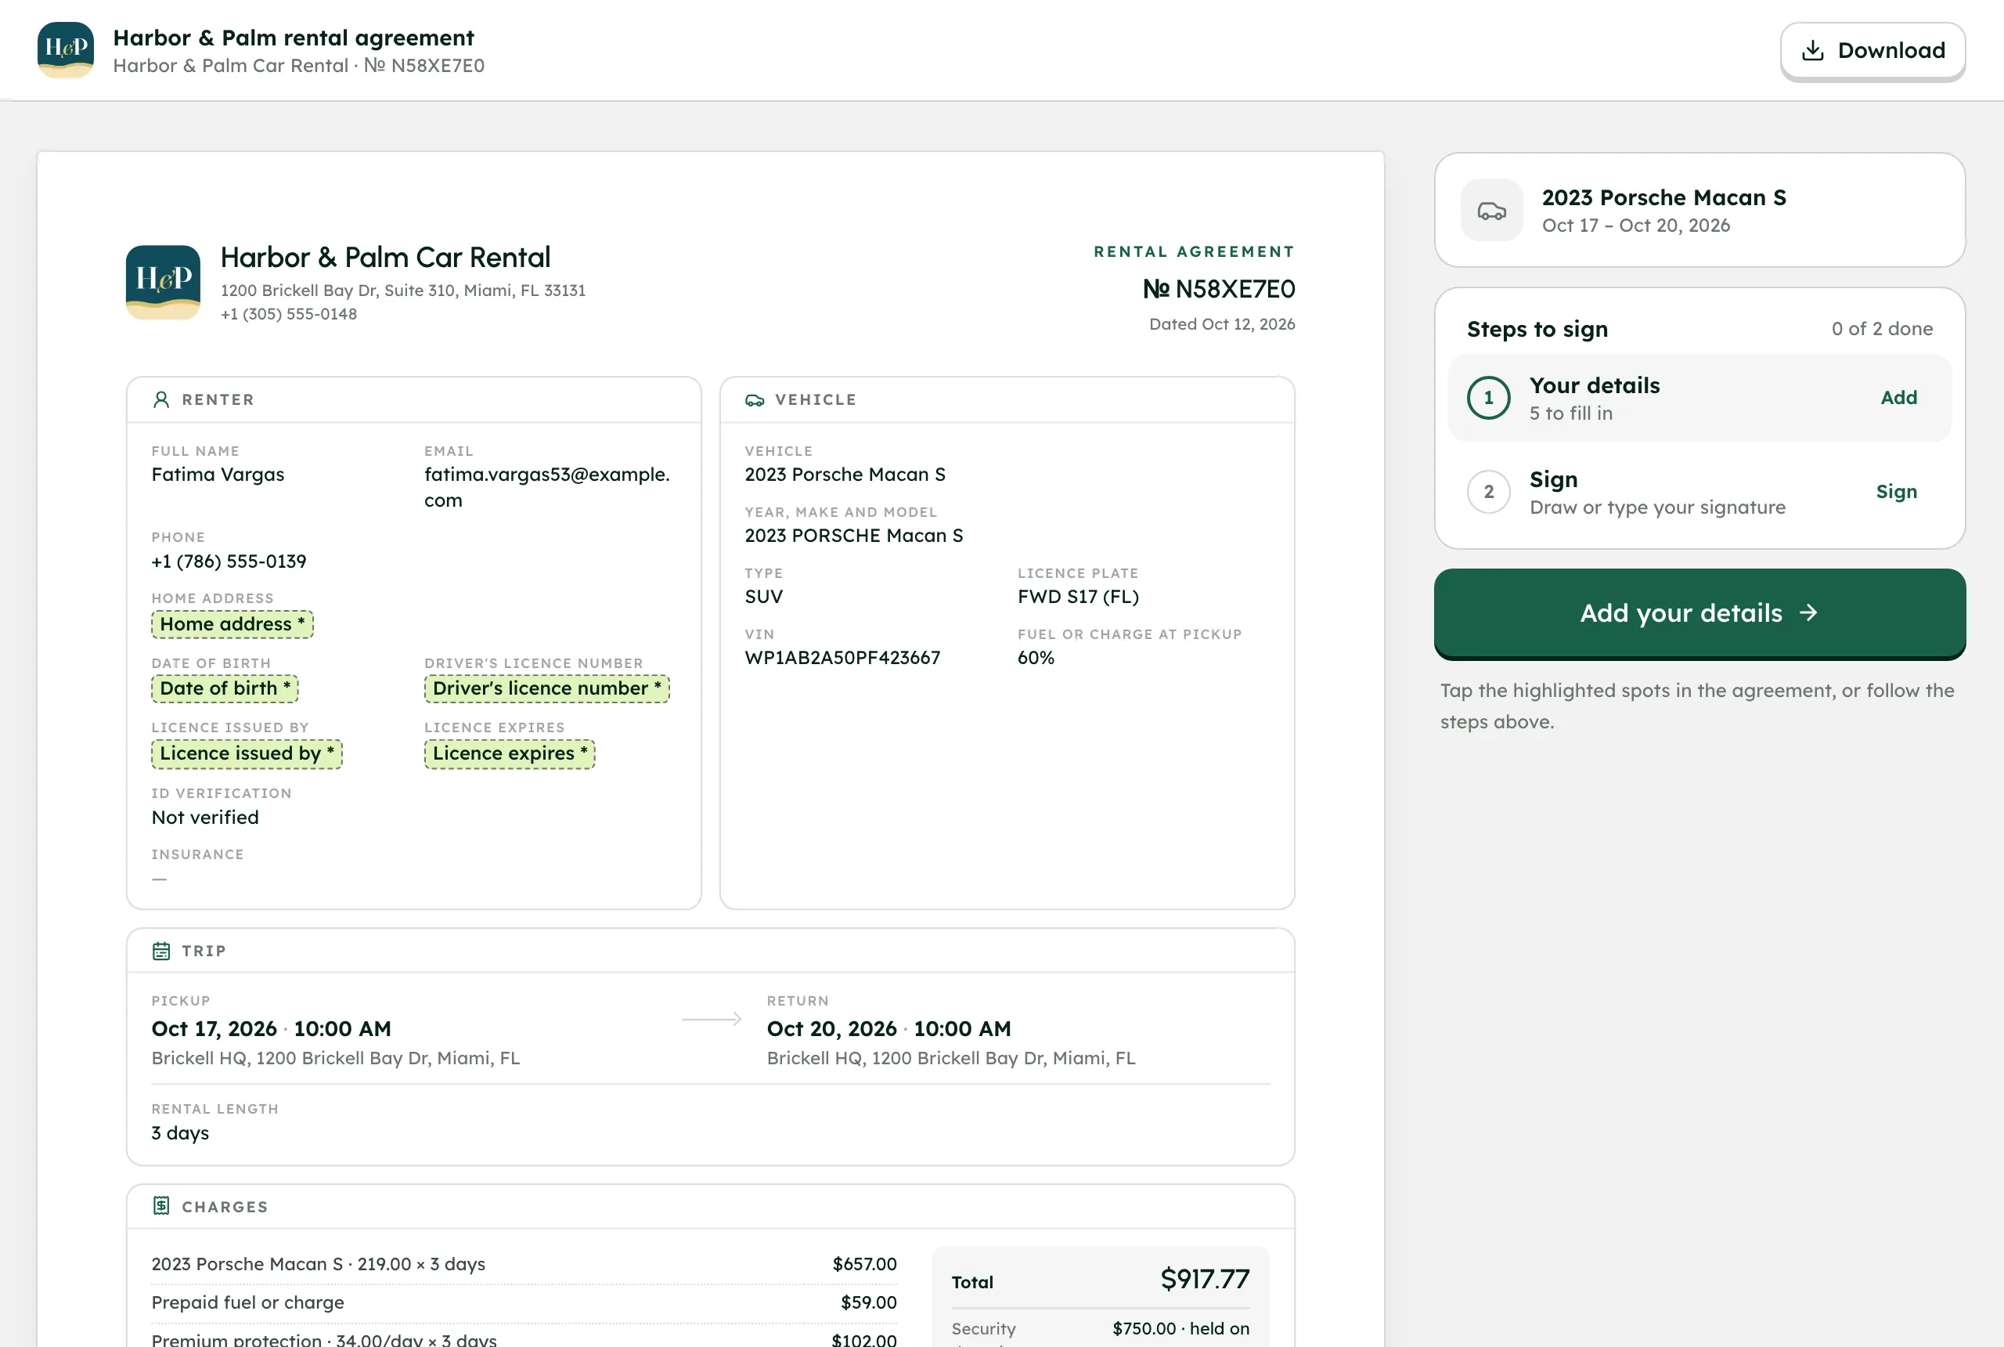Screen dimensions: 2004x1347
Task: Click the Prepaid fuel or charge line
Action: click(x=524, y=1303)
